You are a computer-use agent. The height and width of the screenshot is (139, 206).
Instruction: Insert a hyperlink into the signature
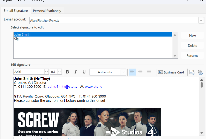click(200, 72)
